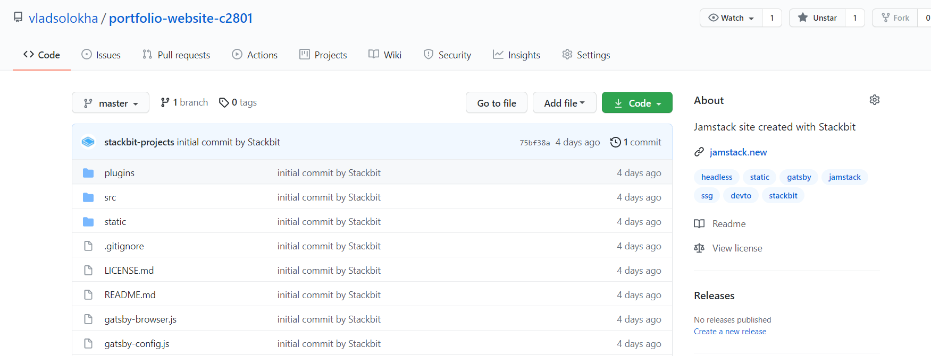Click the static topic tag
The image size is (931, 356).
(760, 177)
